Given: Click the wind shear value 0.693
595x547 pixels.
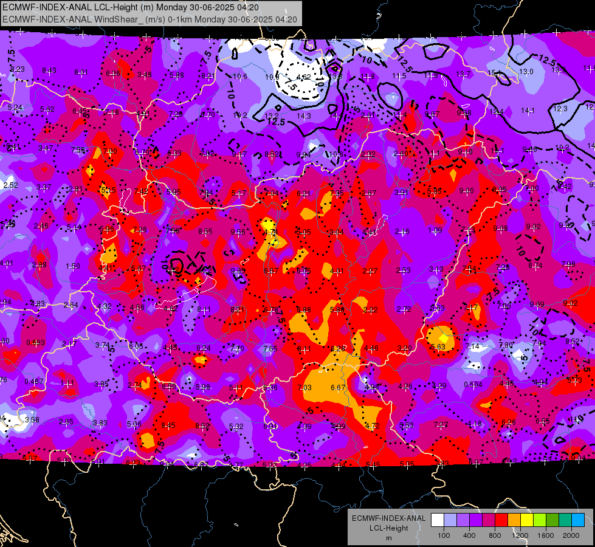Looking at the screenshot, I should tap(36, 343).
